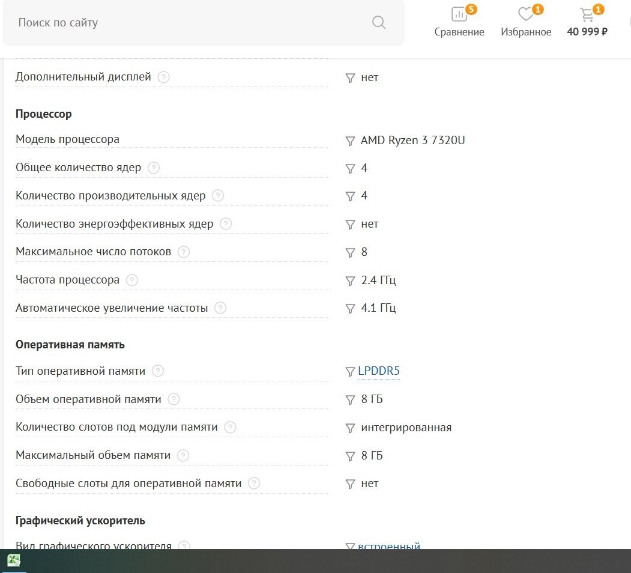Open the встроенный link
Viewport: 631px width, 573px height.
tap(388, 545)
